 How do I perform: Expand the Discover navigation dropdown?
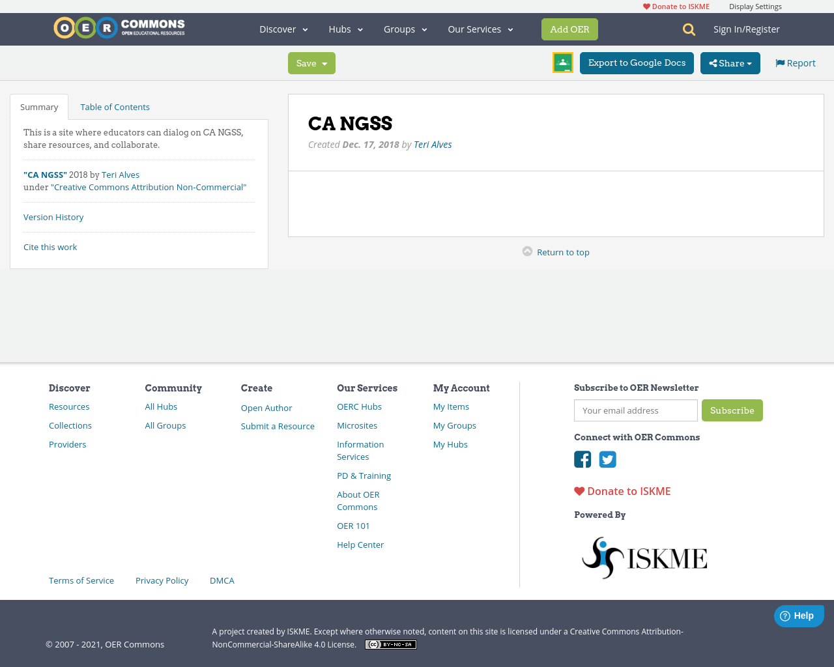pos(283,29)
